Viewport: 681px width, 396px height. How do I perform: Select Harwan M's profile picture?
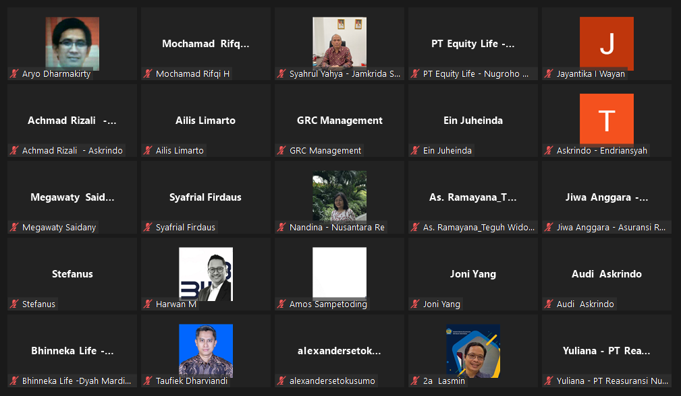coord(206,274)
